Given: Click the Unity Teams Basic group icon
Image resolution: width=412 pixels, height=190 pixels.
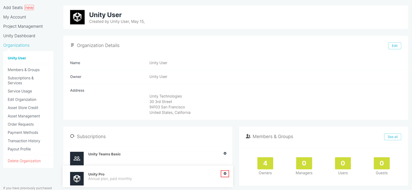Looking at the screenshot, I should click(77, 158).
